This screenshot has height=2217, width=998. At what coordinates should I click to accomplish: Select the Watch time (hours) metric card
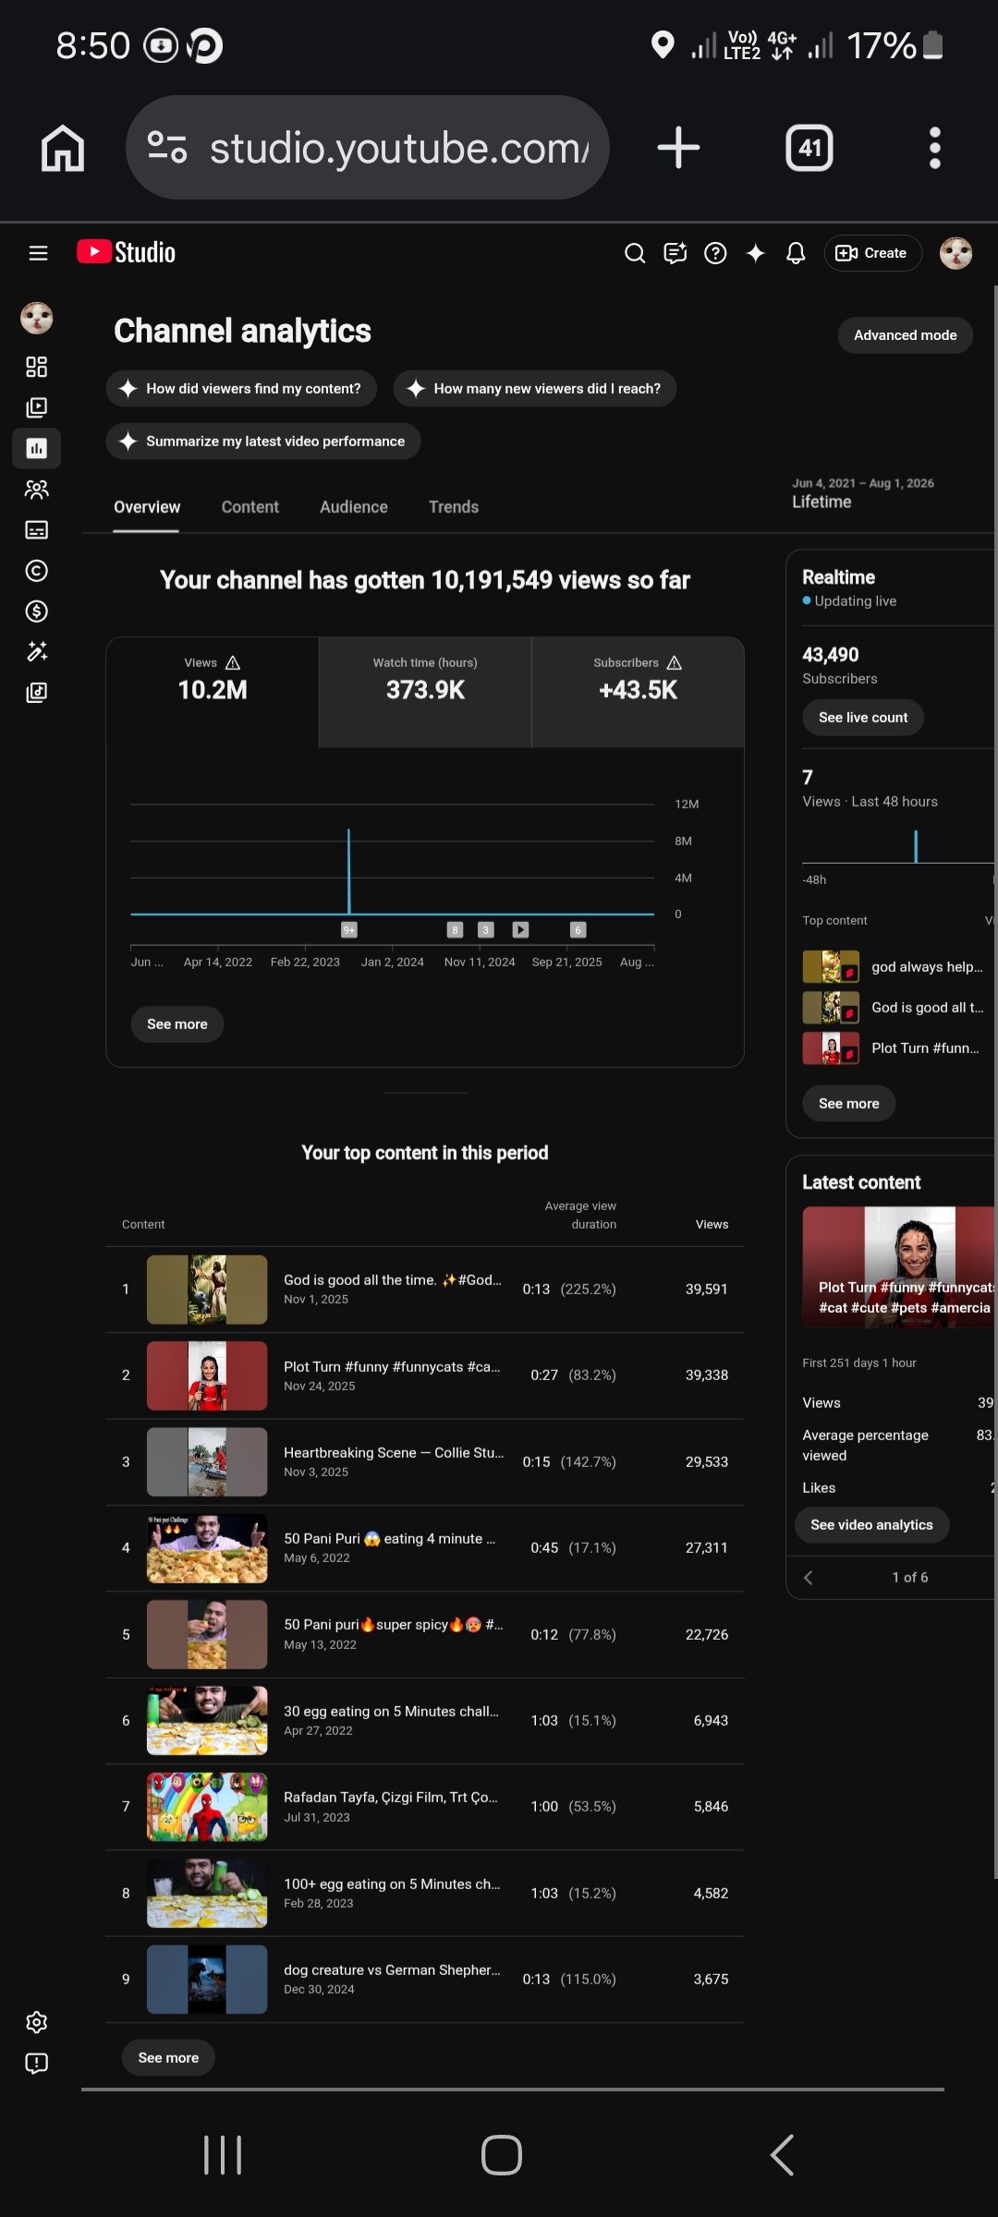pos(425,692)
